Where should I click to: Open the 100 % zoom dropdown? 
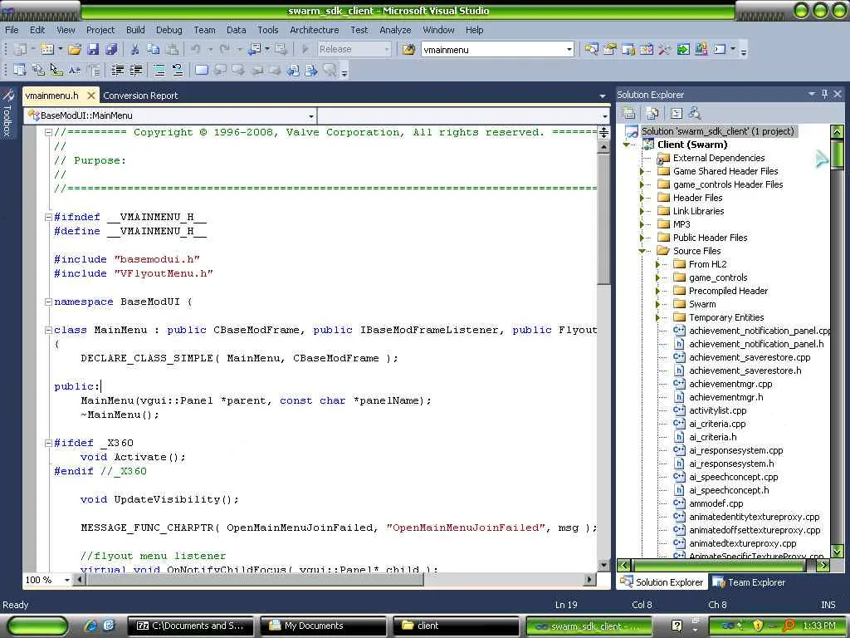66,580
